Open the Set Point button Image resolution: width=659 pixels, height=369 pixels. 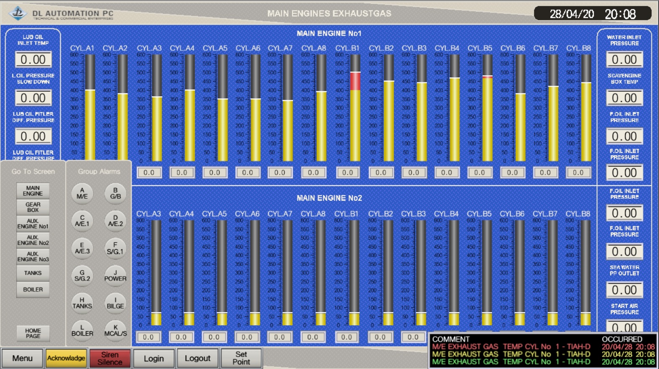[241, 358]
